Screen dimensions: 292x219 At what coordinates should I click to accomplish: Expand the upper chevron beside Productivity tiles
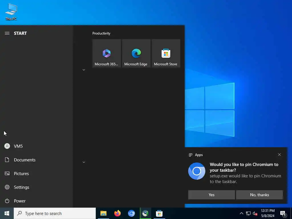(x=84, y=70)
